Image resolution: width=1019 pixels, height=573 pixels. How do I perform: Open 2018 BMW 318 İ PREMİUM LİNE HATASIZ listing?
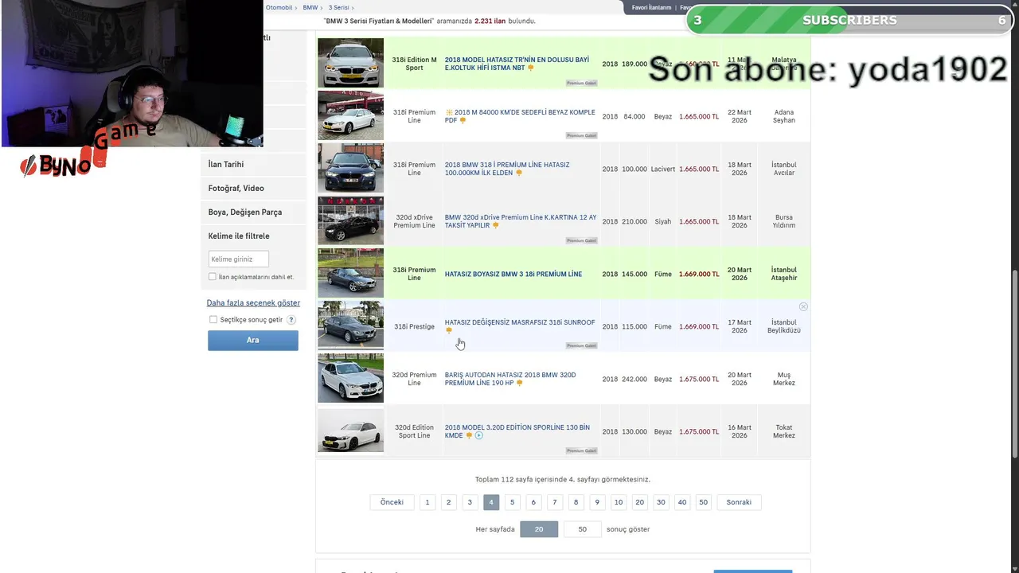pyautogui.click(x=507, y=169)
